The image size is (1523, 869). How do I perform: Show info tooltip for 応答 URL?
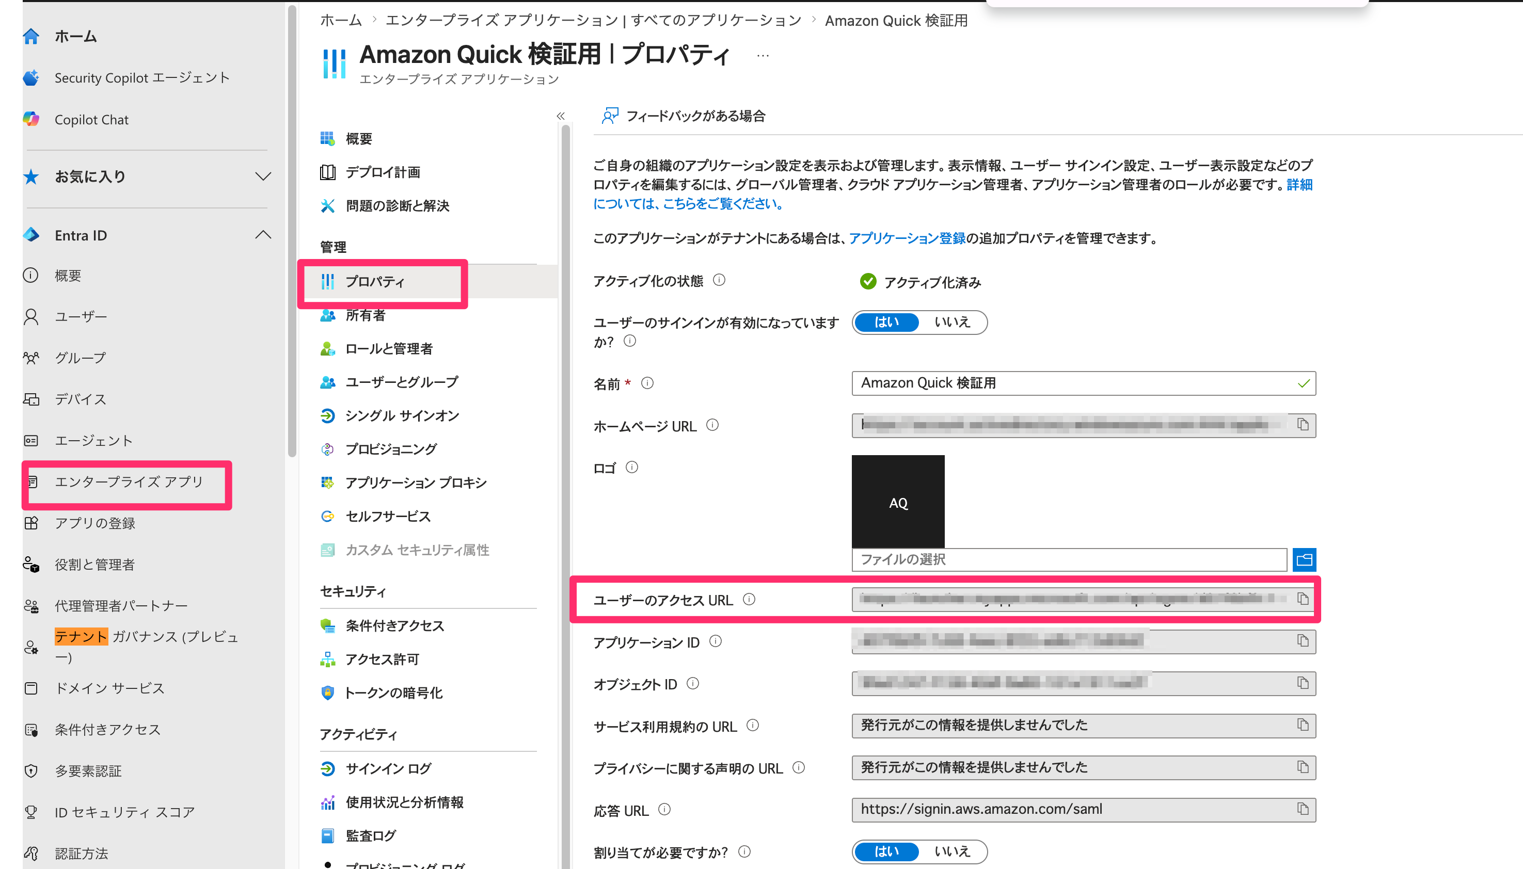point(664,810)
